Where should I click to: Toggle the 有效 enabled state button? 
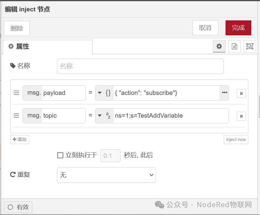(18, 207)
